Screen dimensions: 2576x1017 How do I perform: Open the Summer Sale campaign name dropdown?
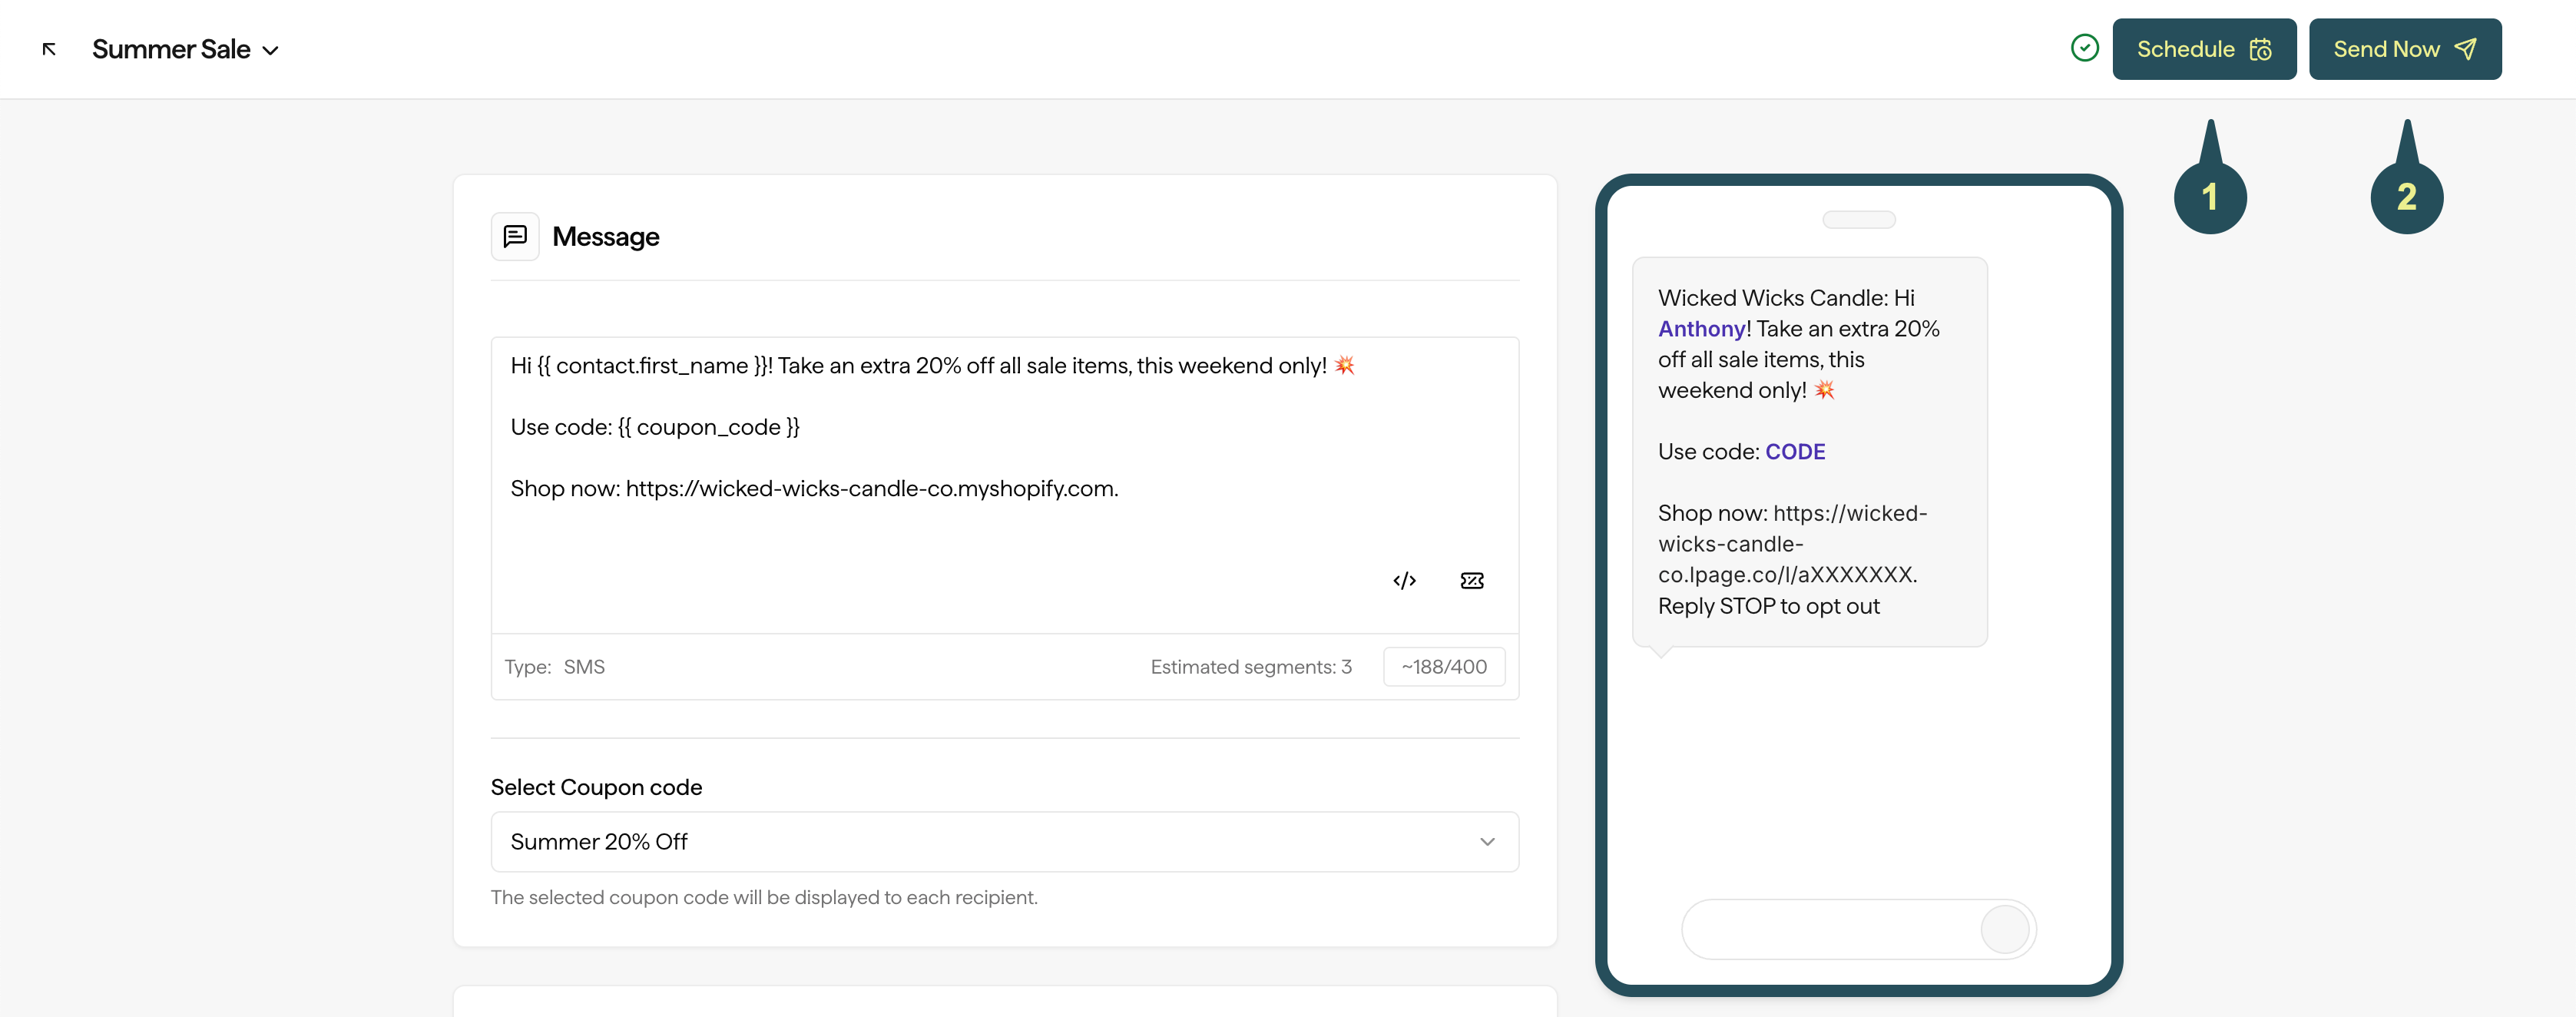click(x=185, y=49)
